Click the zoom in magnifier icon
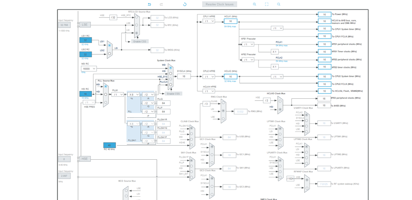The image size is (412, 200). (254, 5)
